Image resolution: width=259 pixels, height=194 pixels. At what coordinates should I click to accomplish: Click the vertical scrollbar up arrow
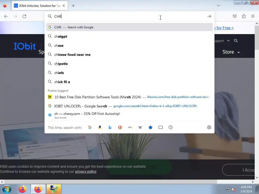pos(257,23)
